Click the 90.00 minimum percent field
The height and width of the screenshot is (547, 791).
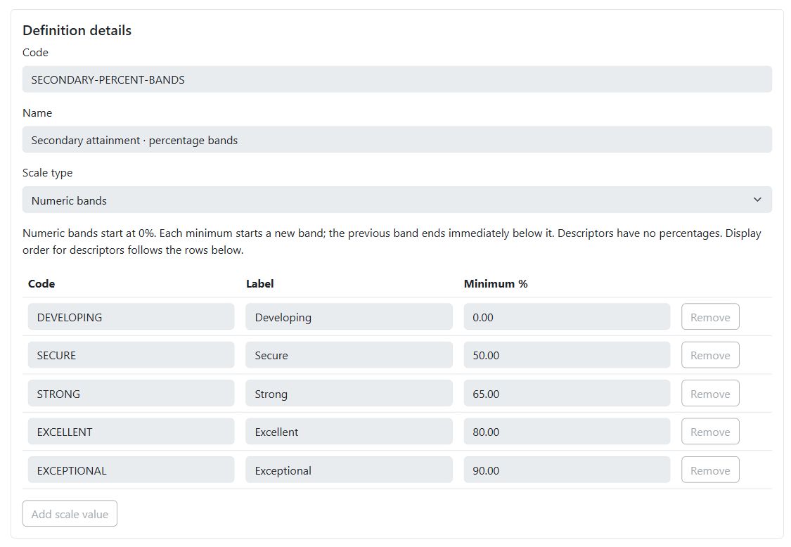pyautogui.click(x=567, y=470)
